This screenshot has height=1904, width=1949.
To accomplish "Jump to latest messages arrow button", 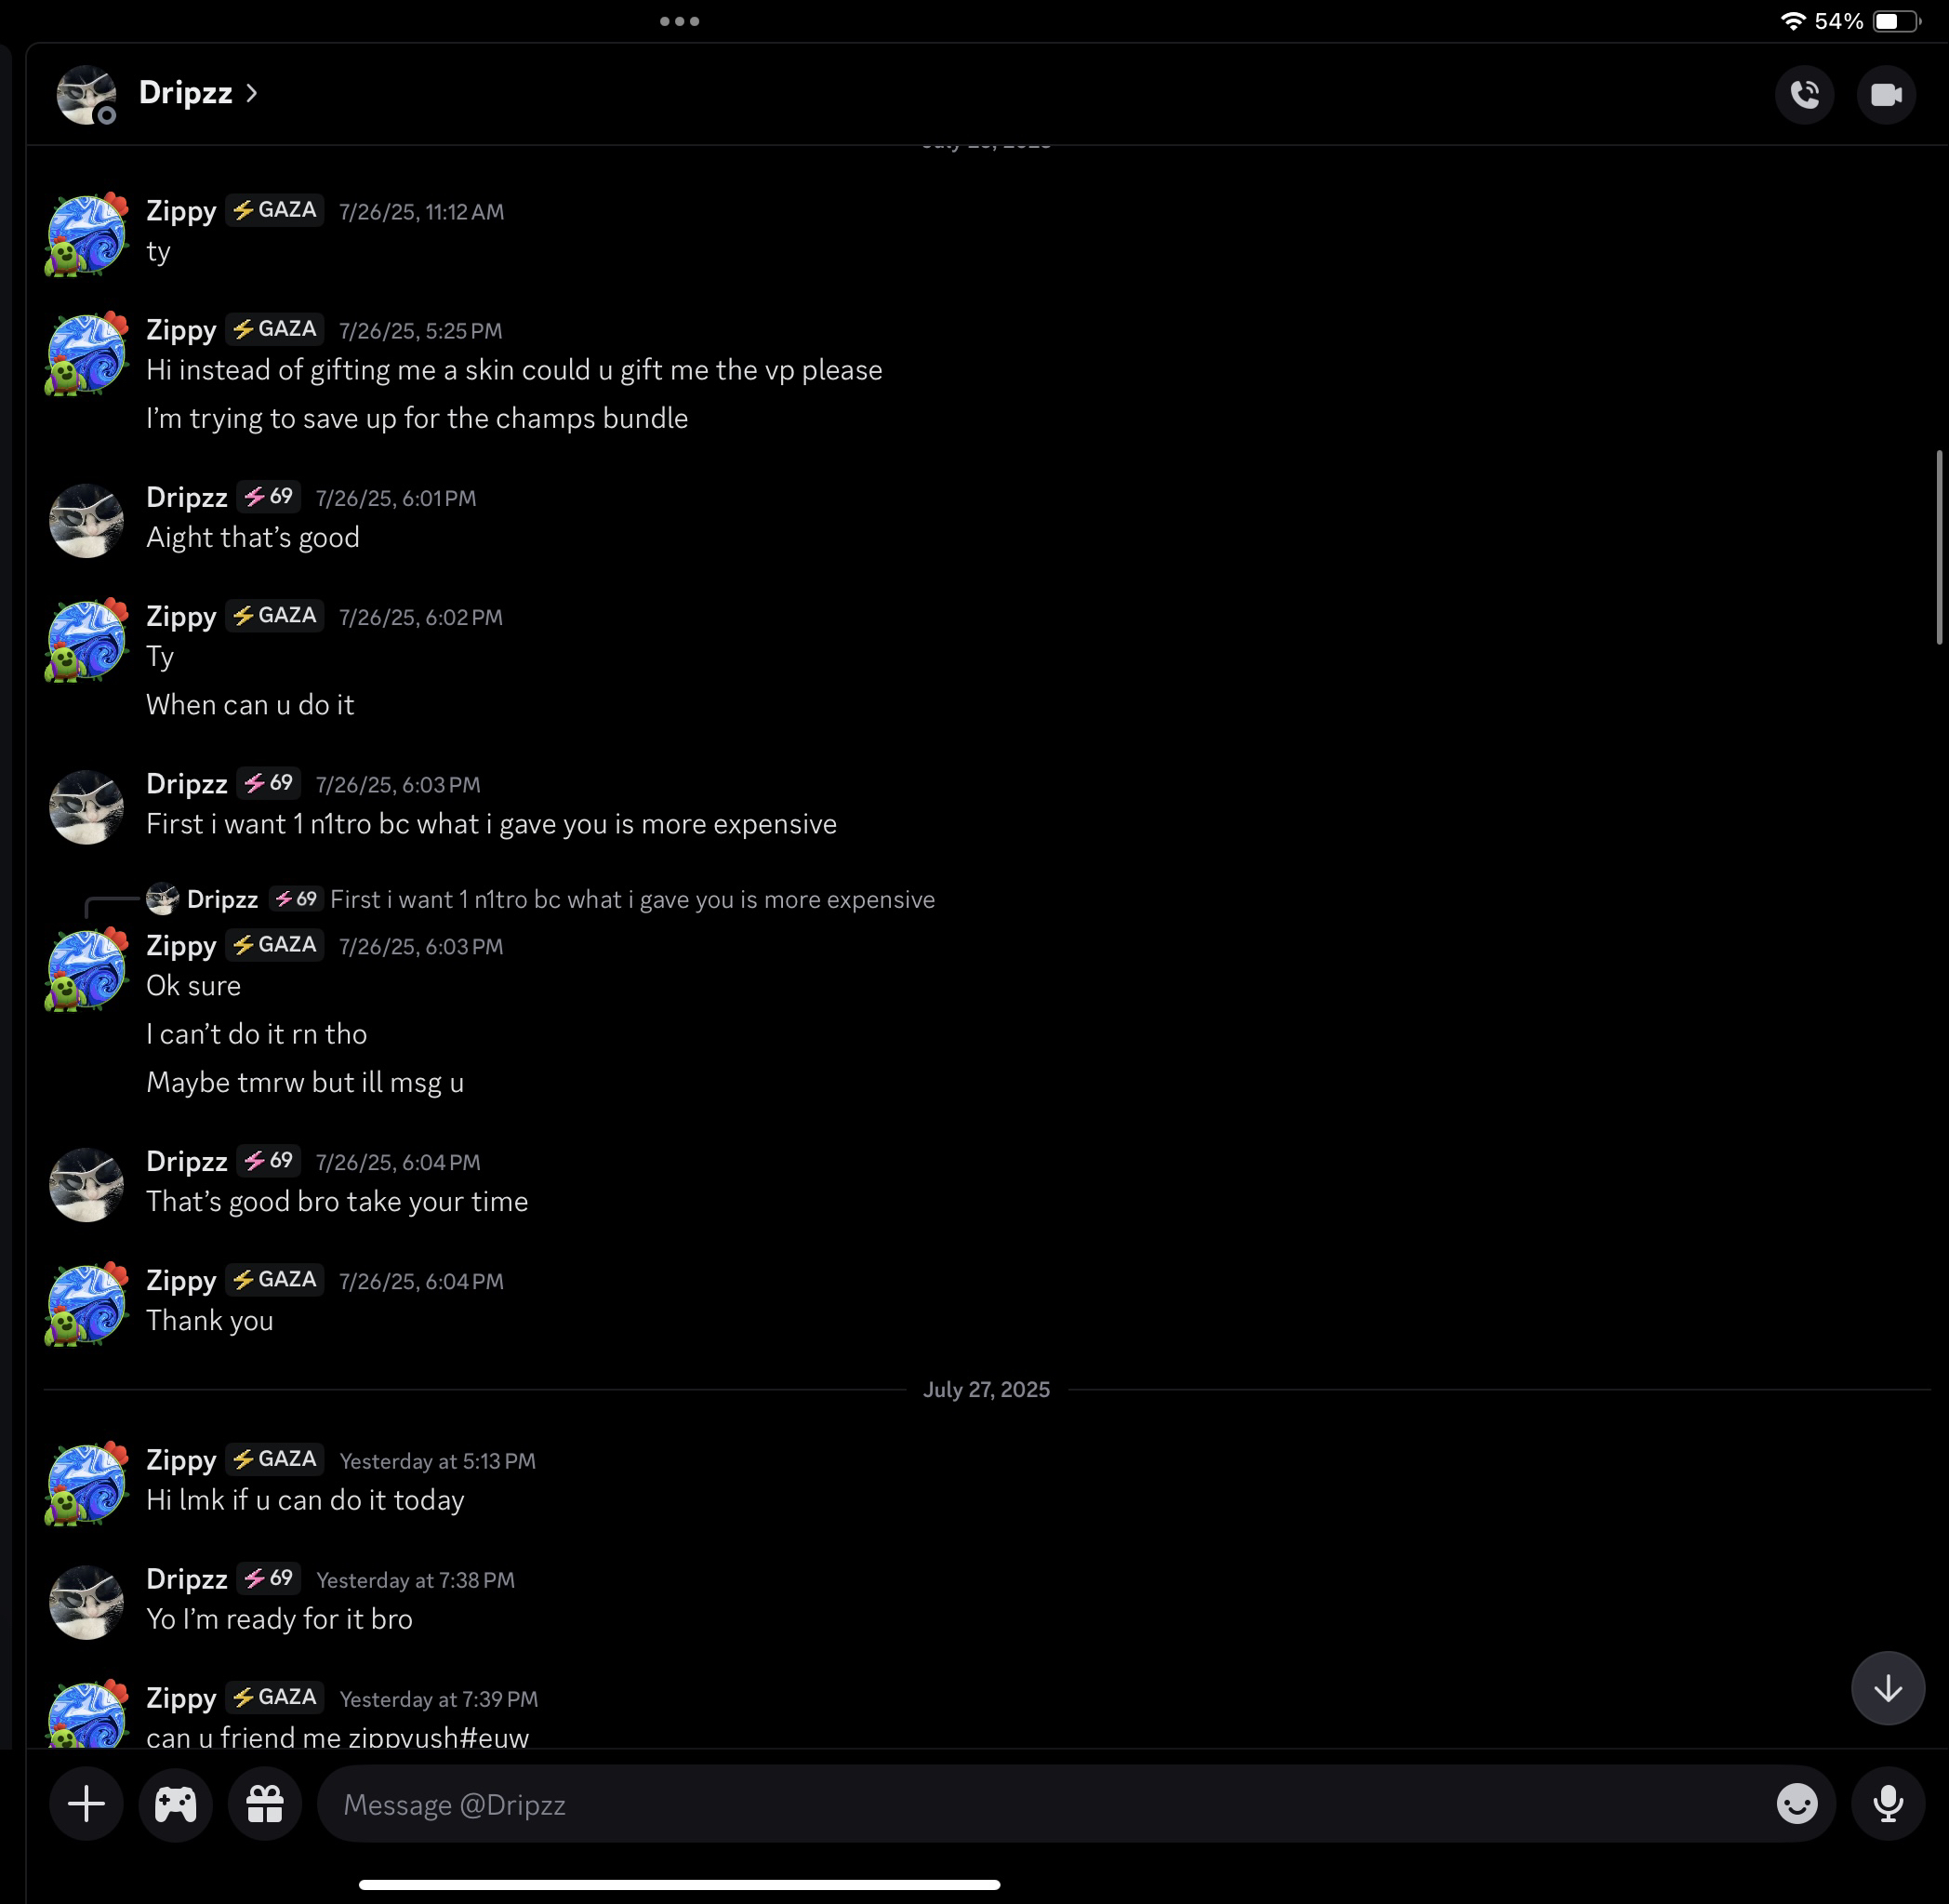I will 1887,1689.
